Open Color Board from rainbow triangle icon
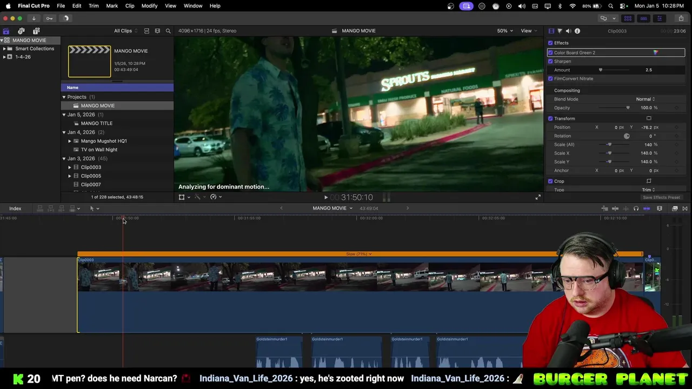The width and height of the screenshot is (692, 389). pos(655,52)
